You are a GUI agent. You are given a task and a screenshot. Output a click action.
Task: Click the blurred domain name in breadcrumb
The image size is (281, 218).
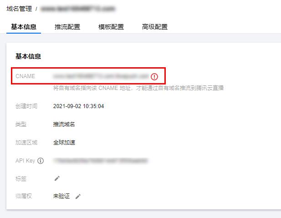pos(77,9)
